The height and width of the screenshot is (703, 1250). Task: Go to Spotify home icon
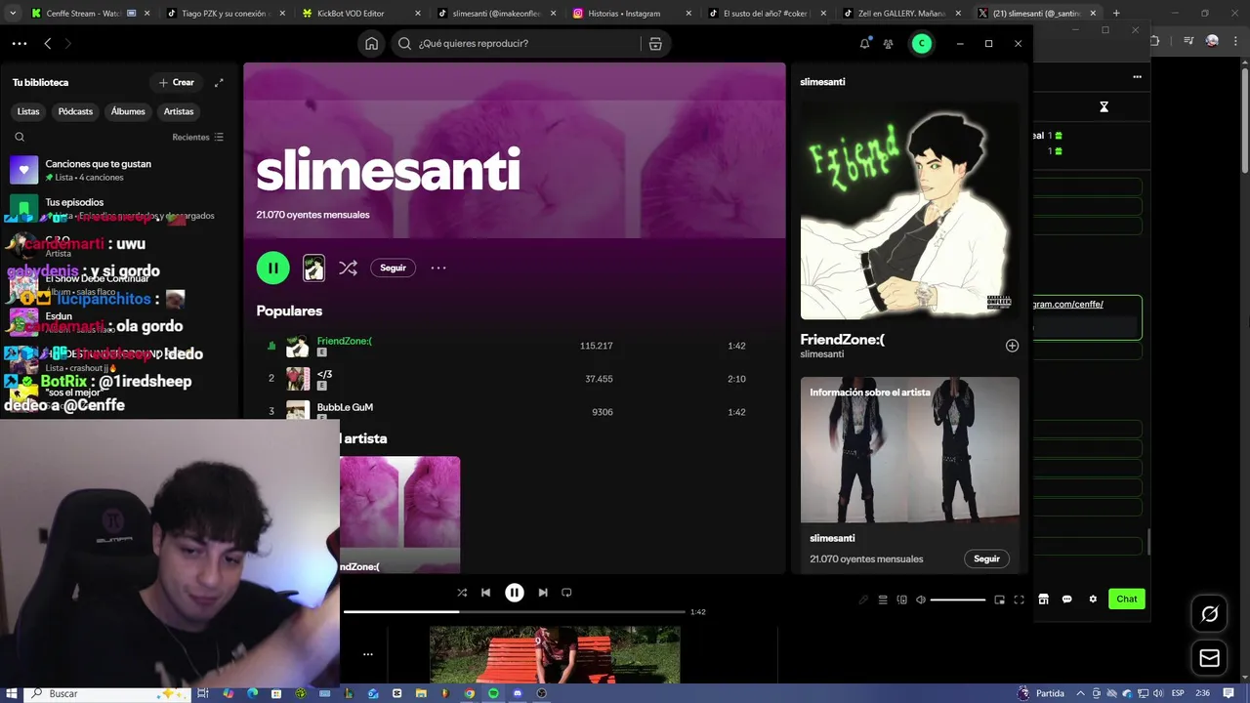[x=371, y=43]
